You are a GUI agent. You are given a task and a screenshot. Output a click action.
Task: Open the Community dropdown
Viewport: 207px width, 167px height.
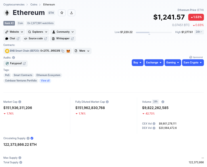(63, 32)
